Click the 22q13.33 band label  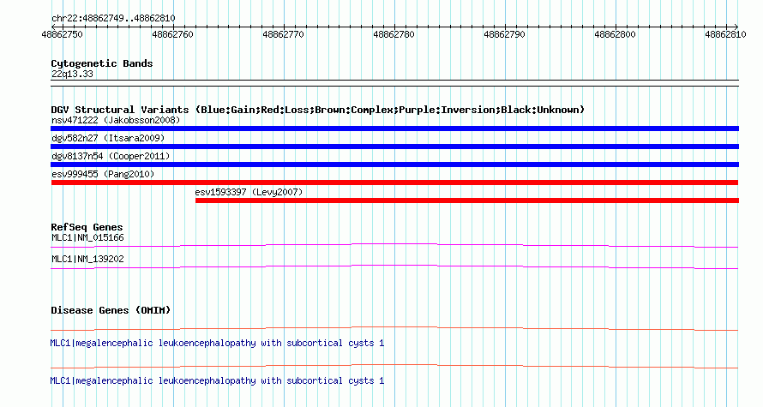pyautogui.click(x=72, y=74)
